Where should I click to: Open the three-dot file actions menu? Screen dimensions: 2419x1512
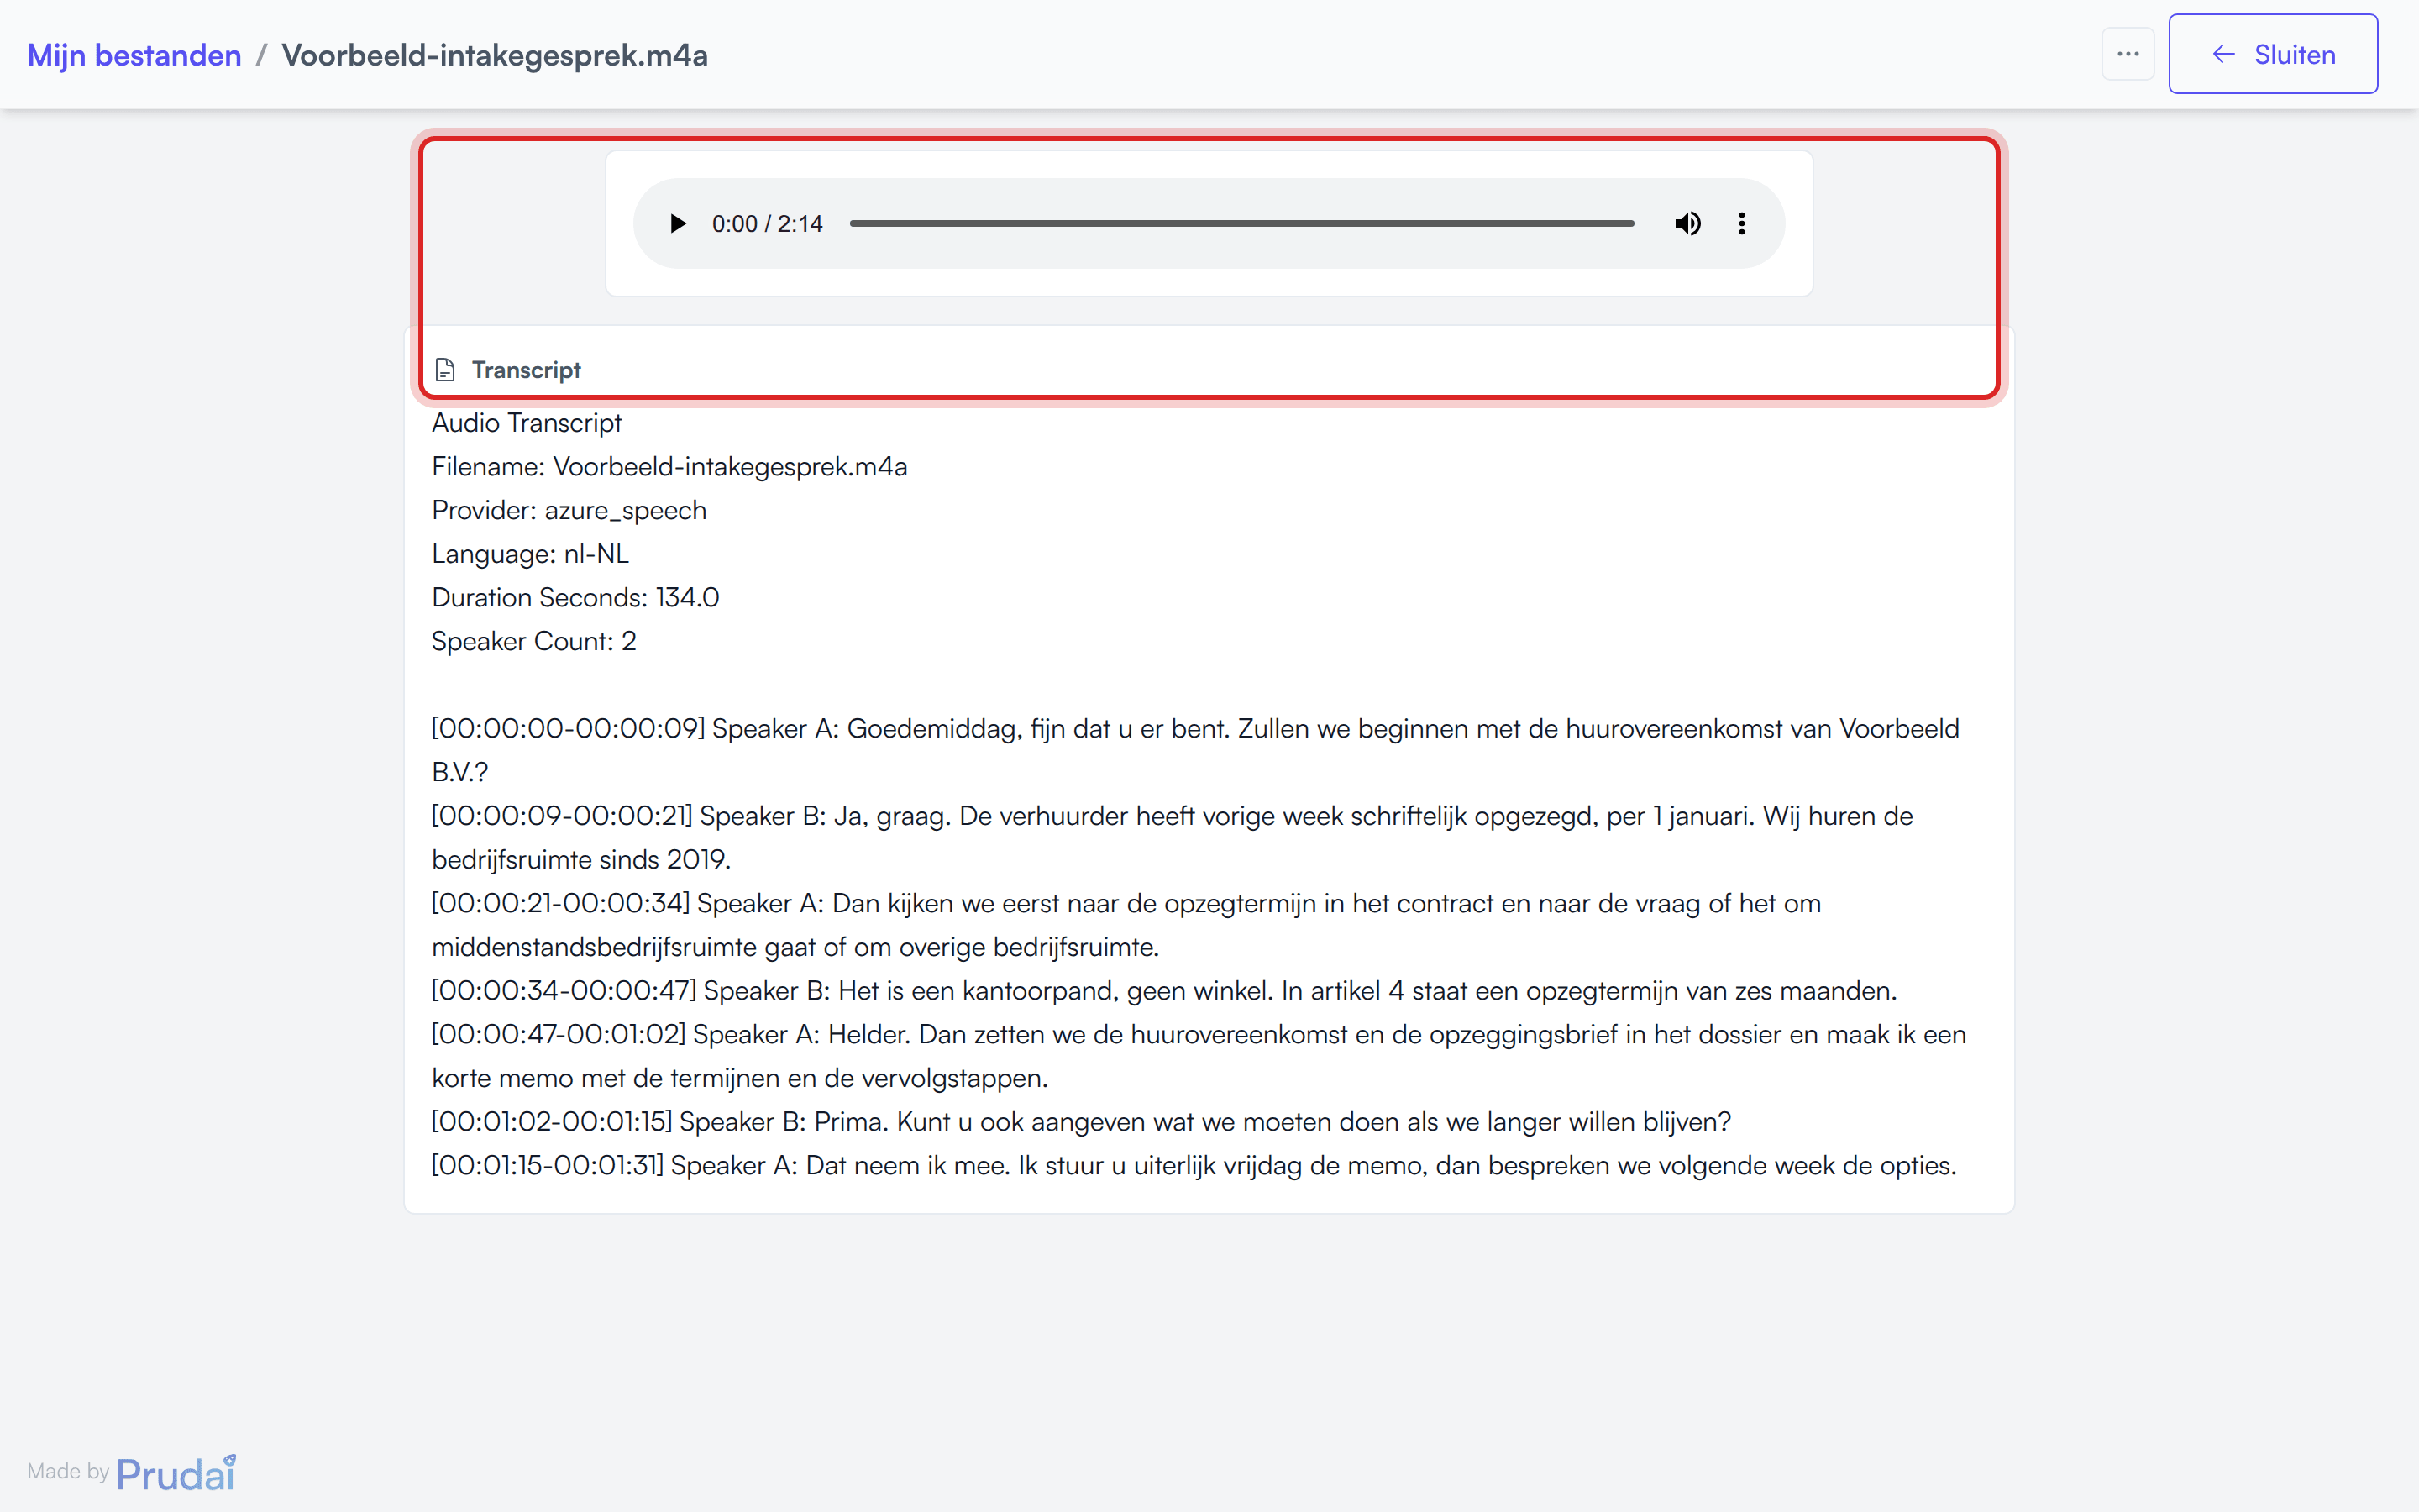2127,54
